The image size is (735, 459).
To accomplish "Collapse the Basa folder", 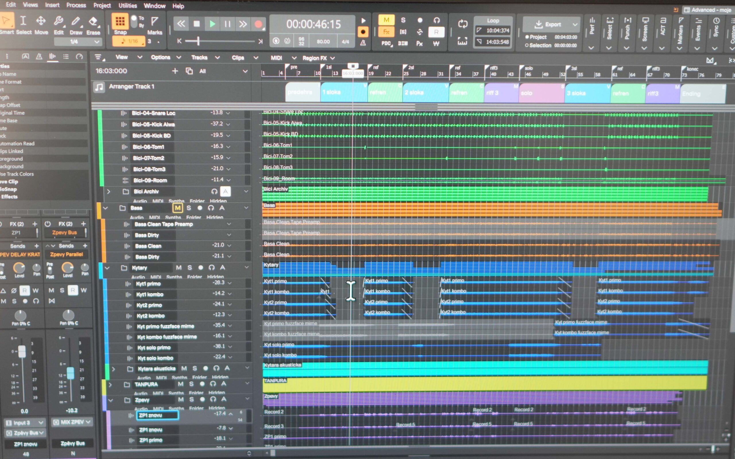I will tap(105, 208).
